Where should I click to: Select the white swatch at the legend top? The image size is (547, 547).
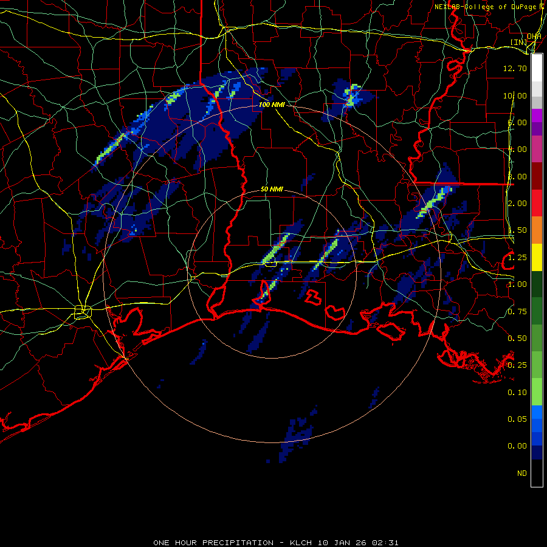click(537, 68)
